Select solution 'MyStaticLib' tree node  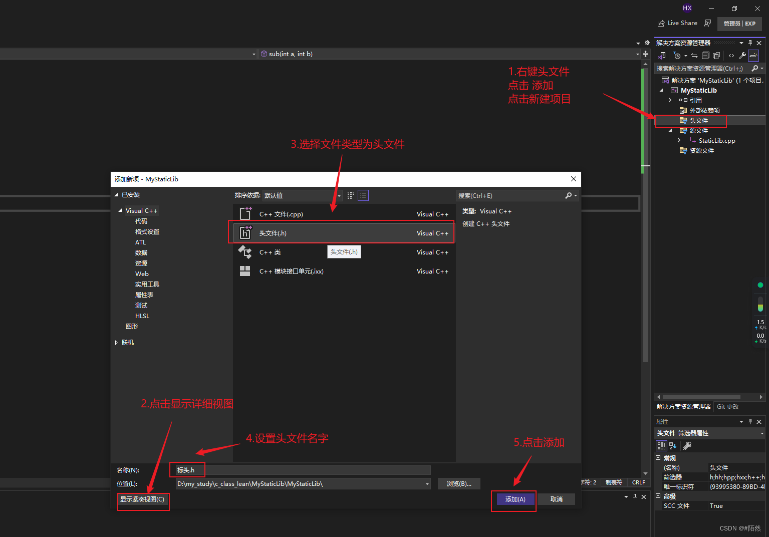point(712,80)
